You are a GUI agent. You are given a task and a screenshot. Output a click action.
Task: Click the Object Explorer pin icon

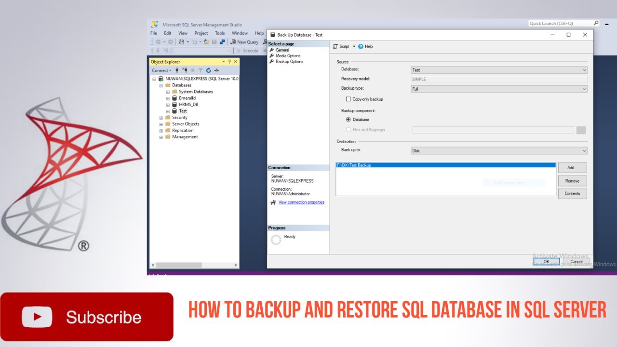229,62
